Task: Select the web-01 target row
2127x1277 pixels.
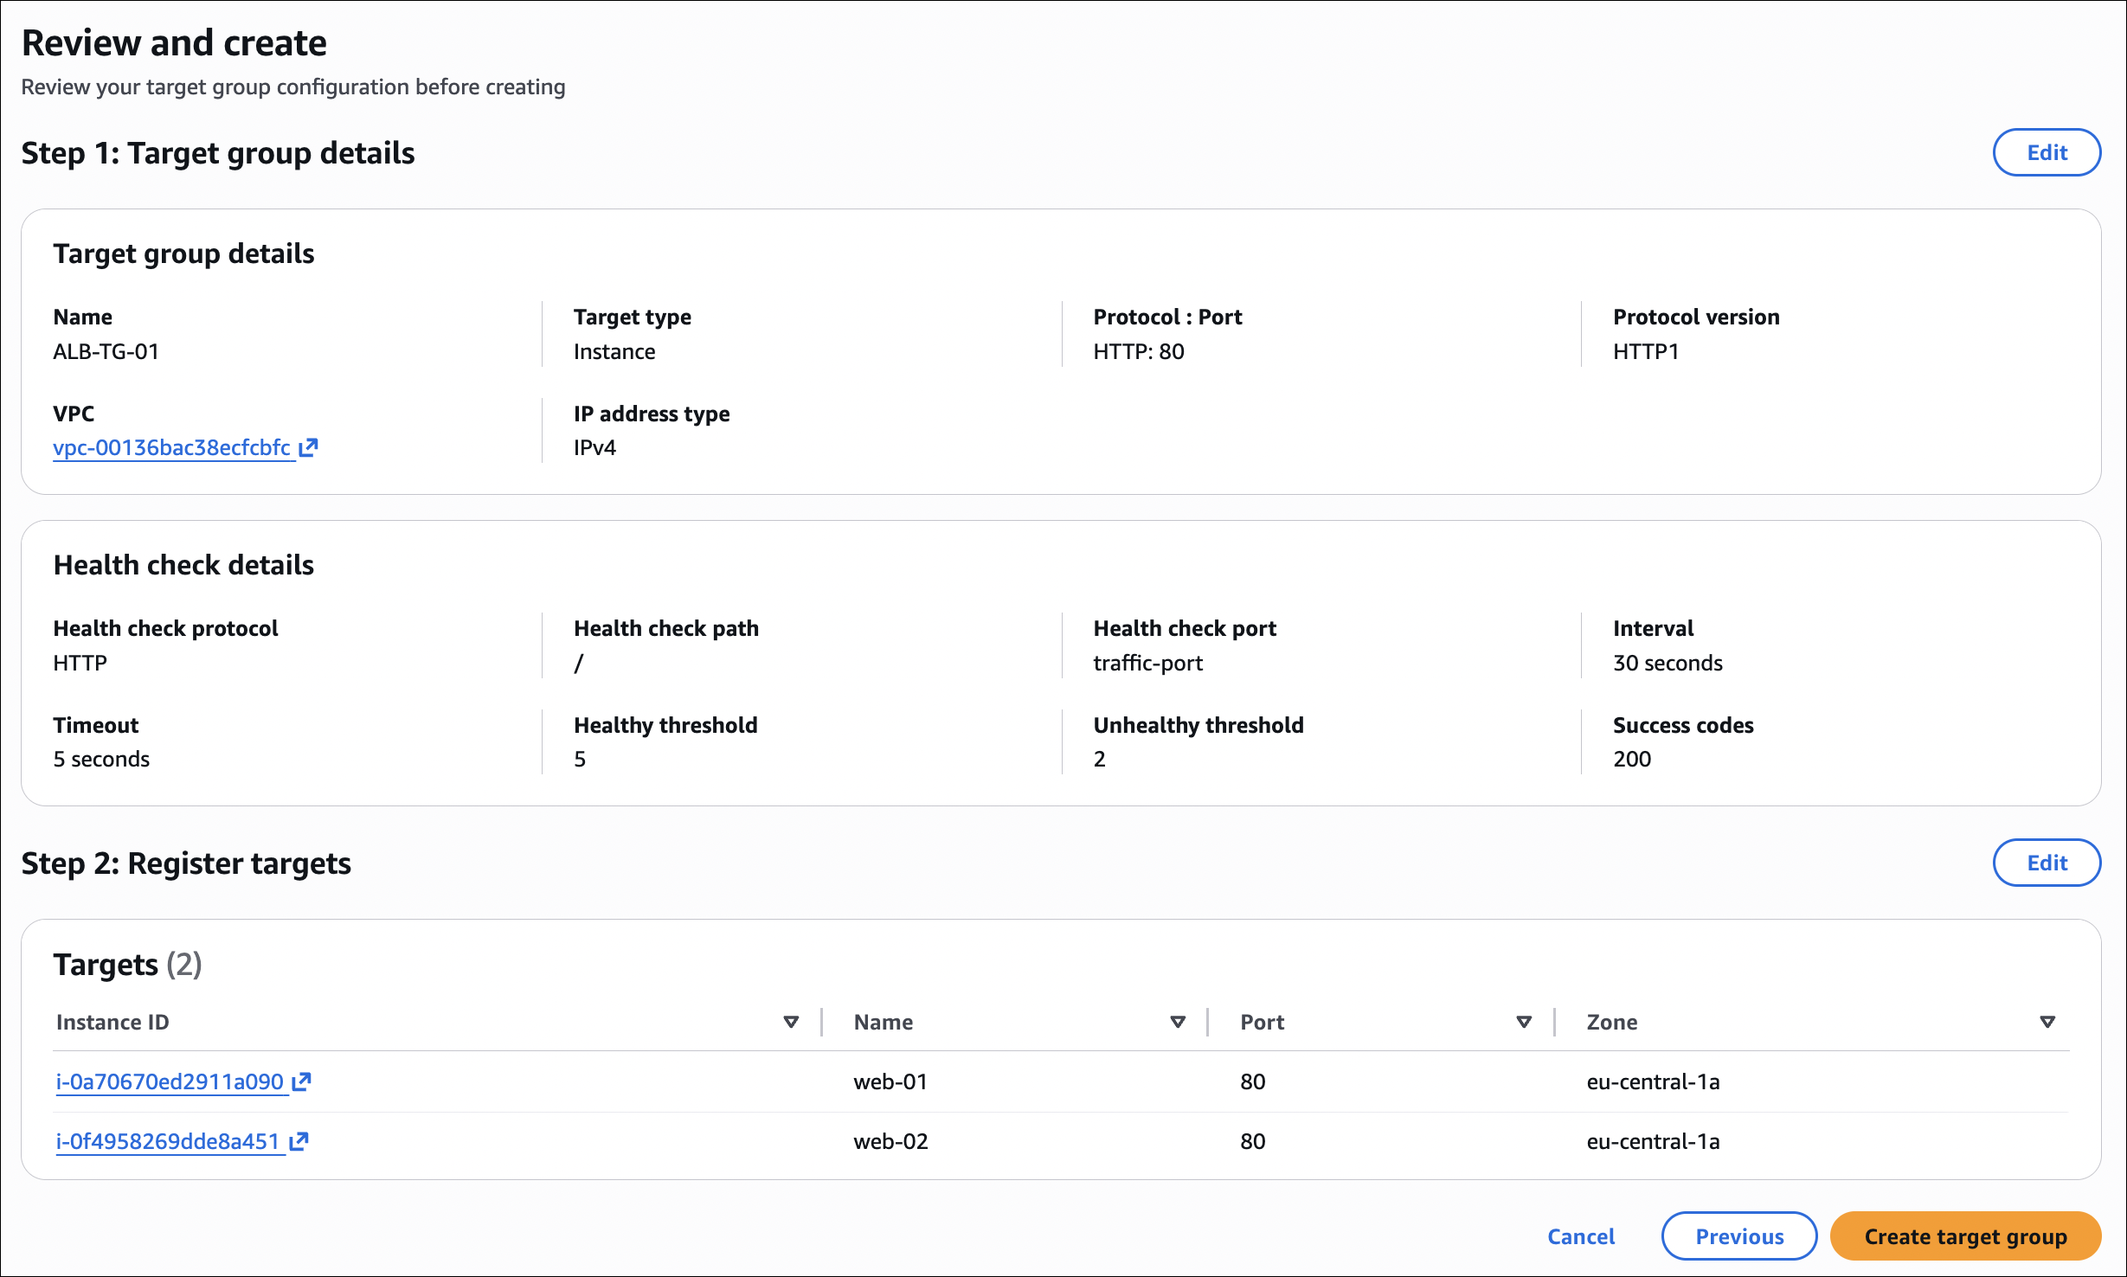Action: [x=890, y=1081]
